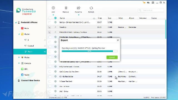The width and height of the screenshot is (178, 100).
Task: Open the Toolkit section
Action: 27,75
